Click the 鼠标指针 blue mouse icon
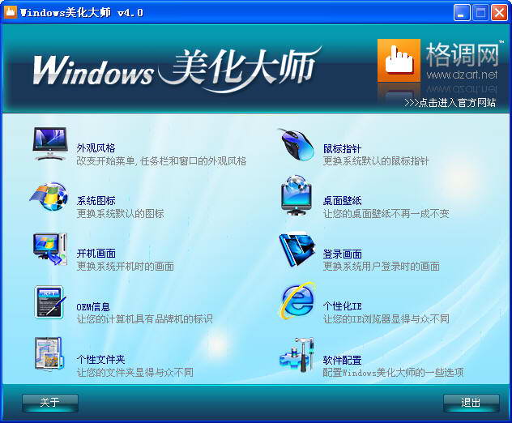The image size is (512, 423). (297, 144)
